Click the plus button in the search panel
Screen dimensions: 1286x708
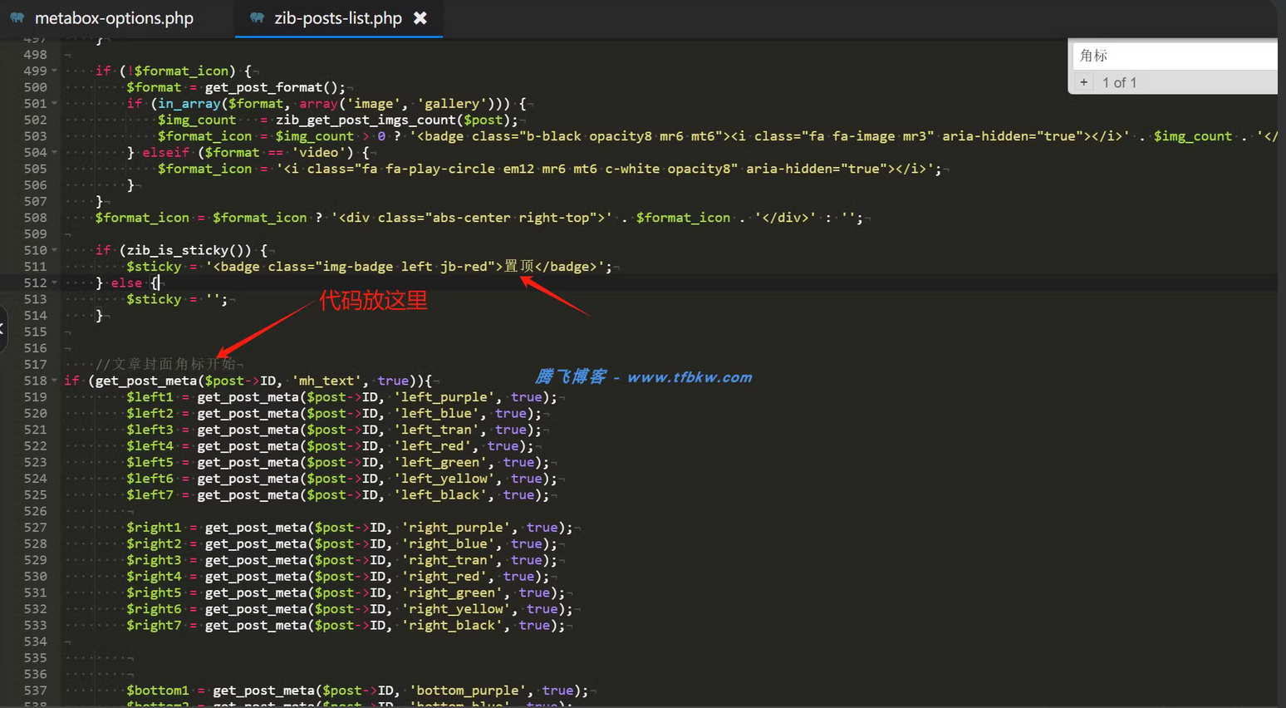point(1083,82)
